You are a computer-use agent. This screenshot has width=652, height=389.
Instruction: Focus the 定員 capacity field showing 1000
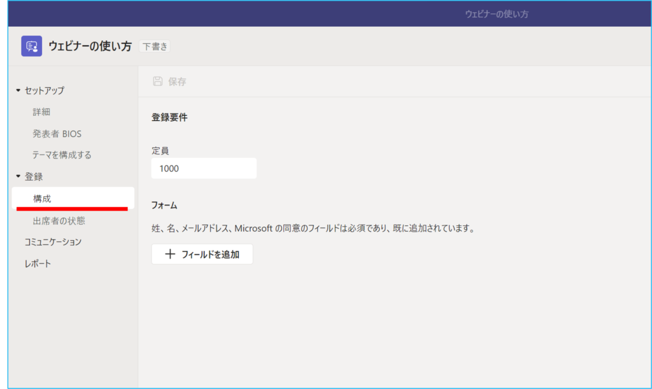pos(204,169)
